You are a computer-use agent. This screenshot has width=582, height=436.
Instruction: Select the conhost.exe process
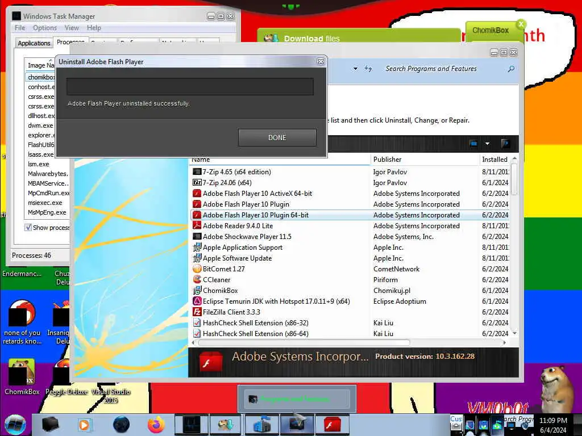(41, 87)
